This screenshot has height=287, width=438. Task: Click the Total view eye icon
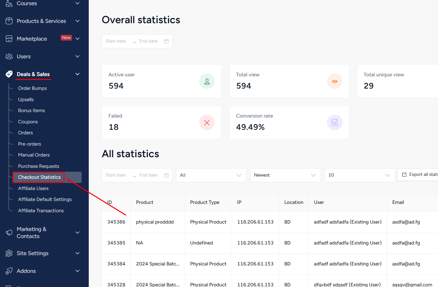tap(335, 81)
